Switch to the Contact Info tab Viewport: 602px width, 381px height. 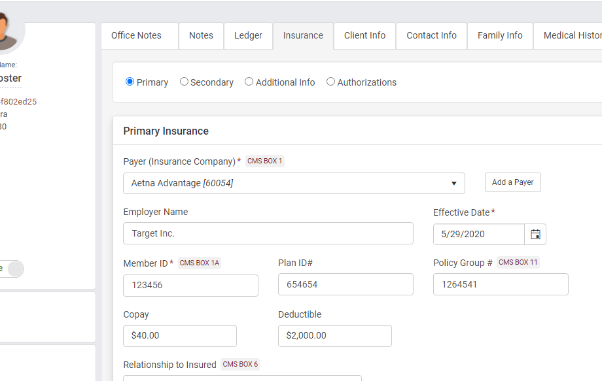[x=431, y=36]
